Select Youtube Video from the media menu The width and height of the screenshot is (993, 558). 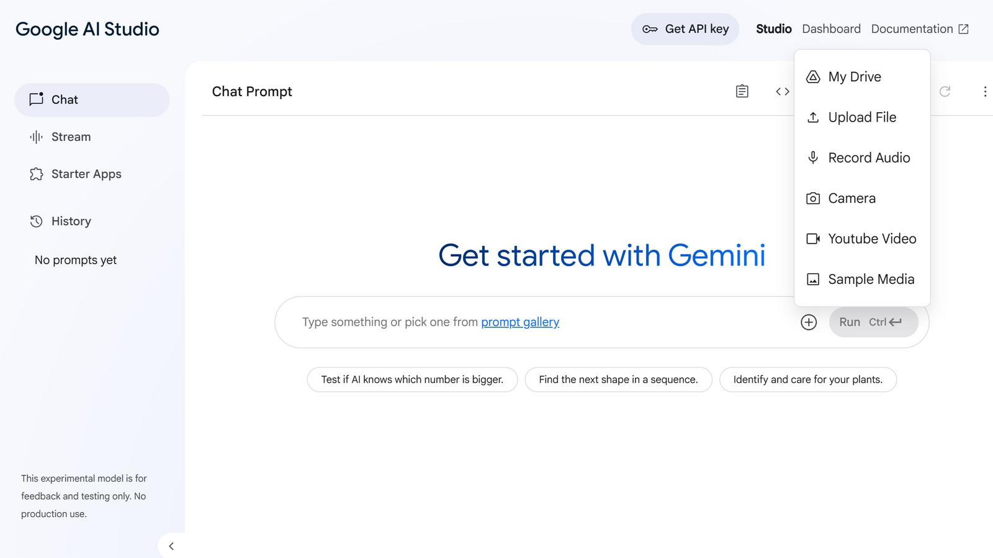tap(872, 239)
